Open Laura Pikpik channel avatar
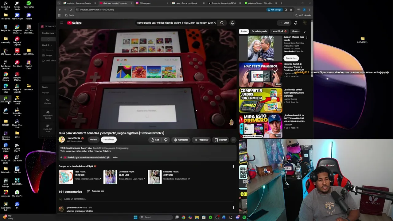This screenshot has width=393, height=221. click(x=62, y=139)
